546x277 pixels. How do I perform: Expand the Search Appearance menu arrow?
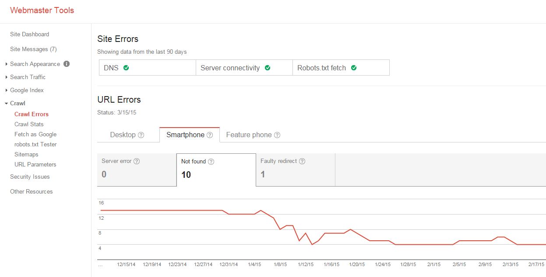tap(6, 64)
